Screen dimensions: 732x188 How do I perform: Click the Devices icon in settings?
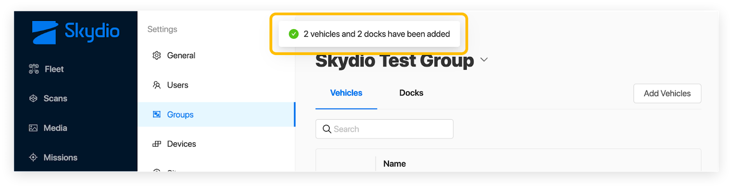(x=156, y=144)
